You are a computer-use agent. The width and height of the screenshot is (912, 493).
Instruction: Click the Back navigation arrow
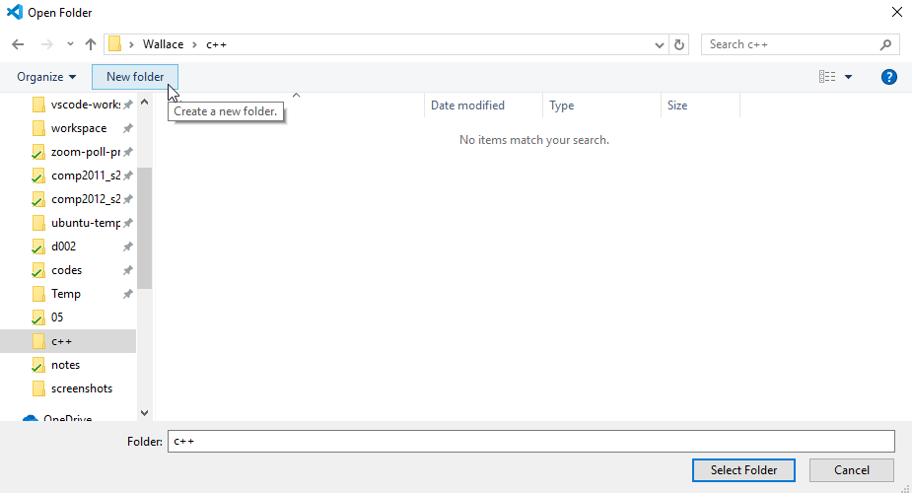[x=18, y=44]
